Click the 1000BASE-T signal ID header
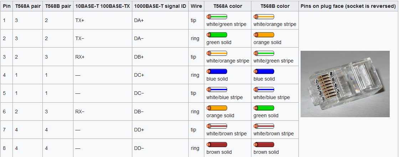 point(160,6)
